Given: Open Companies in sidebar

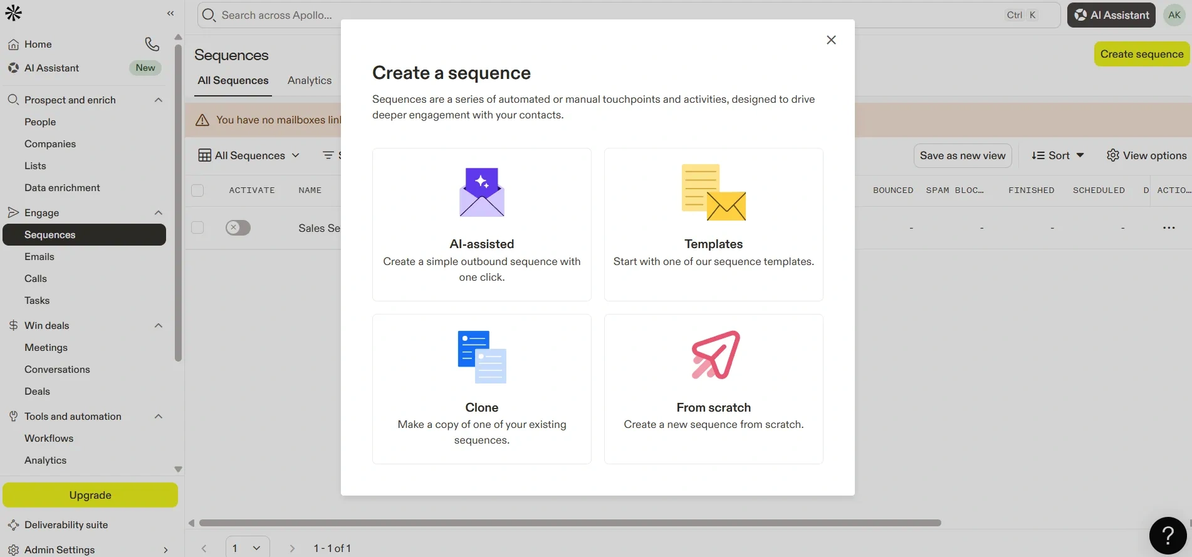Looking at the screenshot, I should (50, 144).
